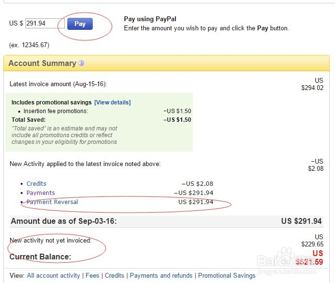
Task: Click the Pay using PayPal heading
Action: [150, 19]
